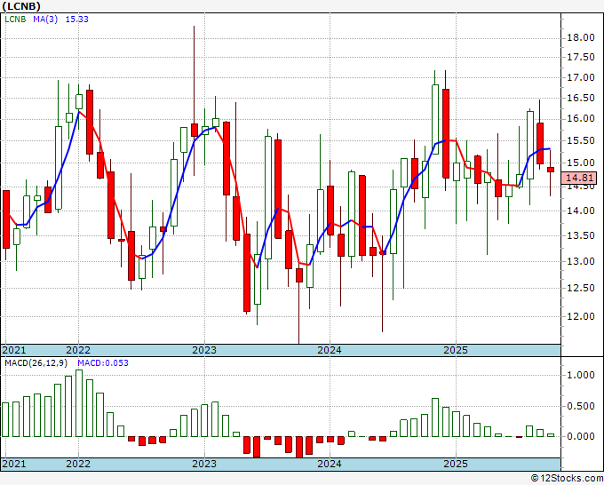604x485 pixels.
Task: Click the 15.00 price axis label
Action: click(581, 163)
